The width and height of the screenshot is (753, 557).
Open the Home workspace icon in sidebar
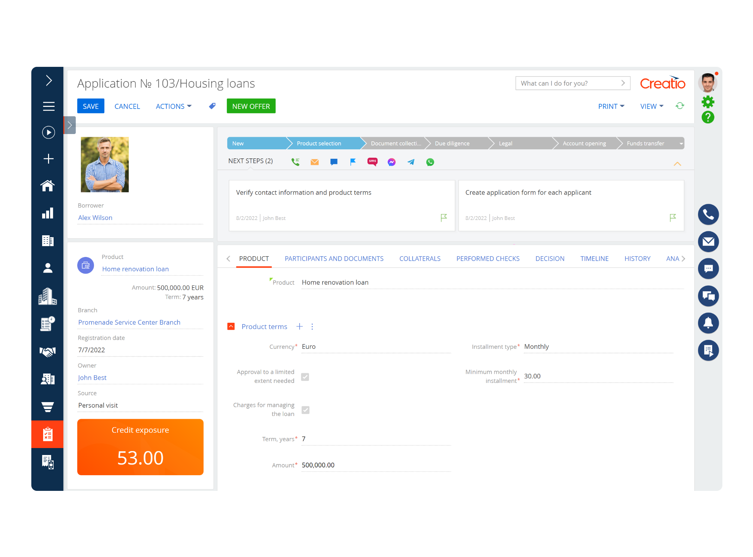48,186
